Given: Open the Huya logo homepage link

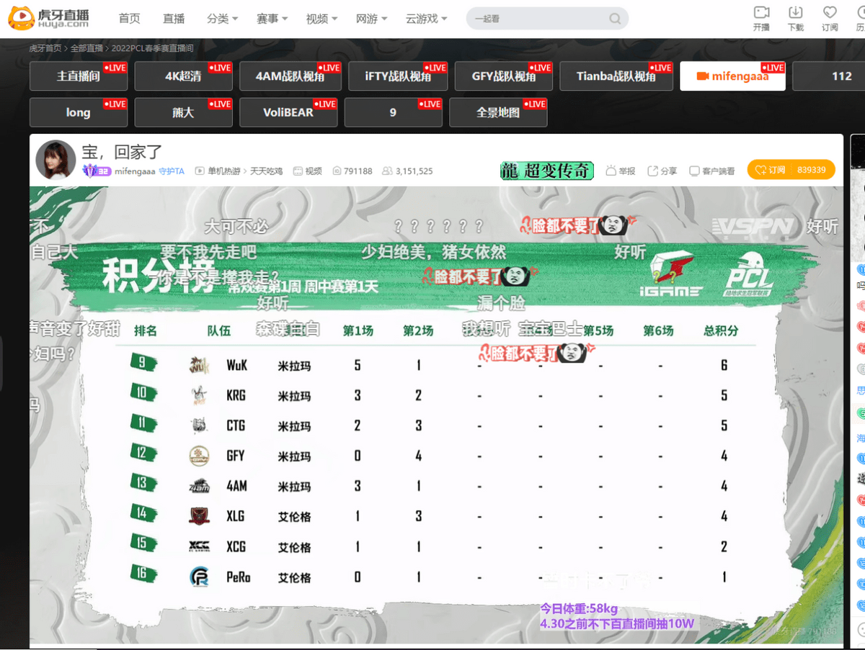Looking at the screenshot, I should pyautogui.click(x=49, y=18).
